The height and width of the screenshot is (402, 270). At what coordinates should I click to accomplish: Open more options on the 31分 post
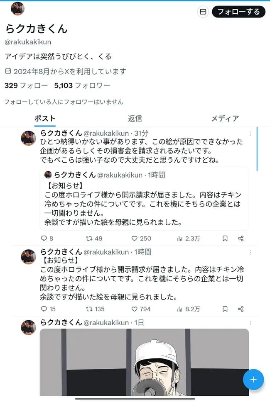(250, 133)
